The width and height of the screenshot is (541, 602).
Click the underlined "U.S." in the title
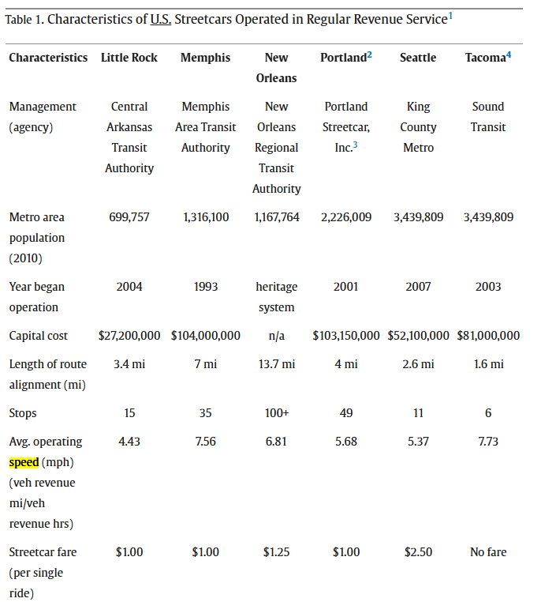pos(160,19)
